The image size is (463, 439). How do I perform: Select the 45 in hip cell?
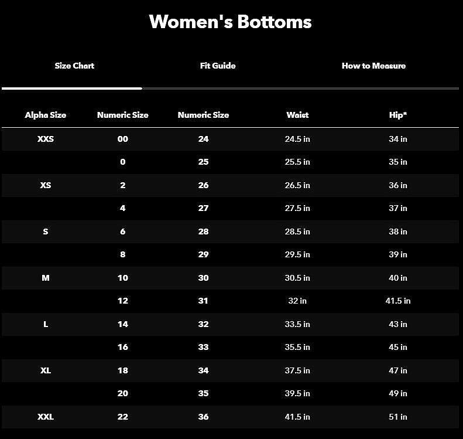[x=398, y=347]
